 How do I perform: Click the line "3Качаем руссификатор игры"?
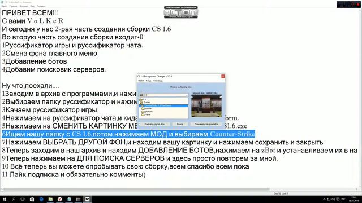[x=49, y=110]
